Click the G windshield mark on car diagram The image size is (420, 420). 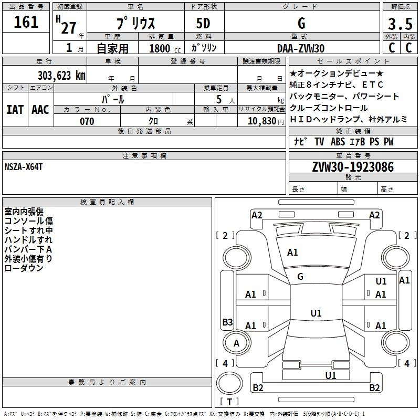pos(300,277)
